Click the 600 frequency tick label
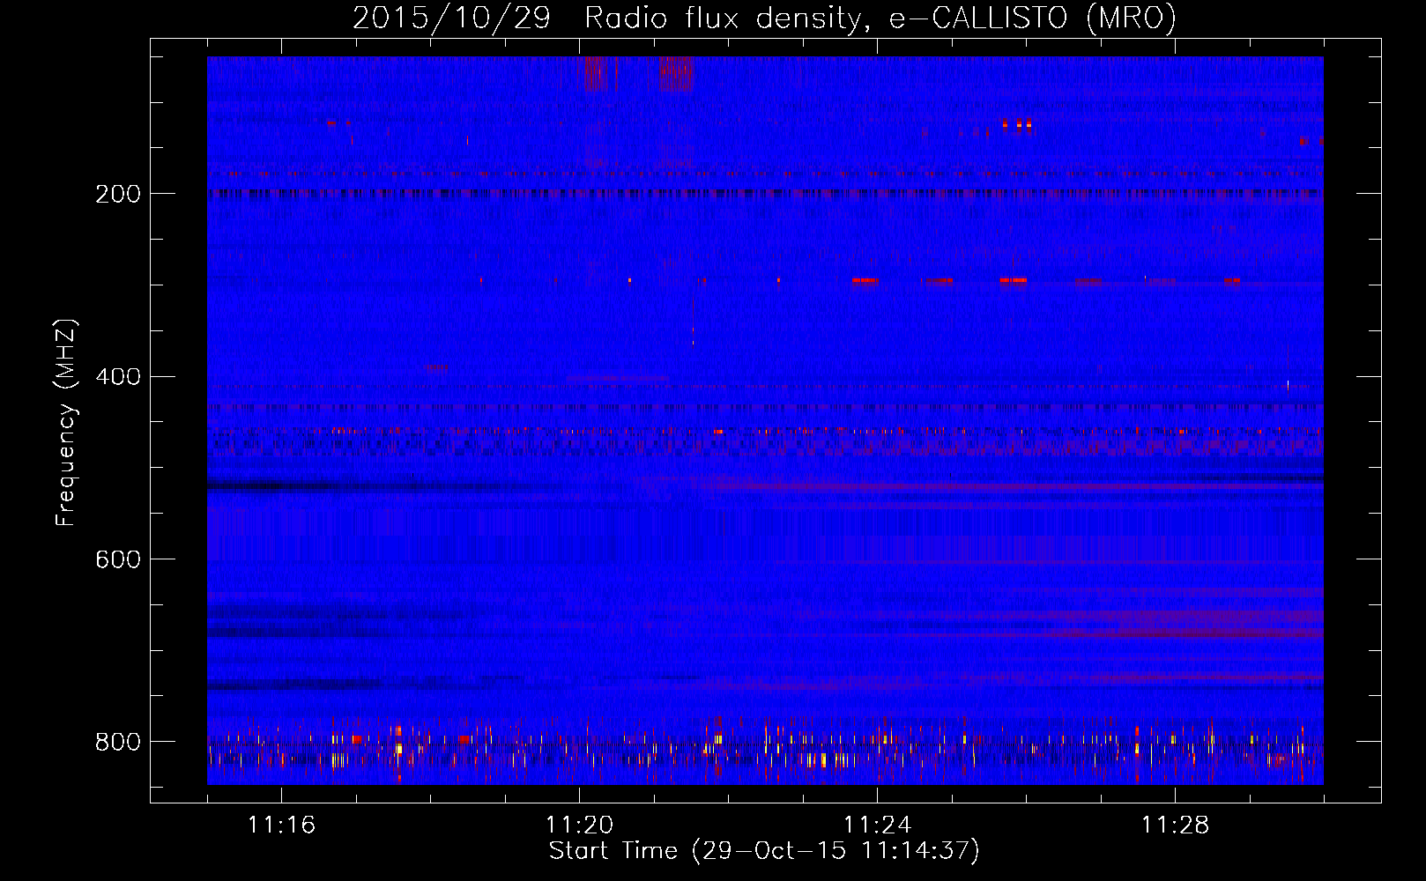The width and height of the screenshot is (1426, 881). (x=117, y=560)
